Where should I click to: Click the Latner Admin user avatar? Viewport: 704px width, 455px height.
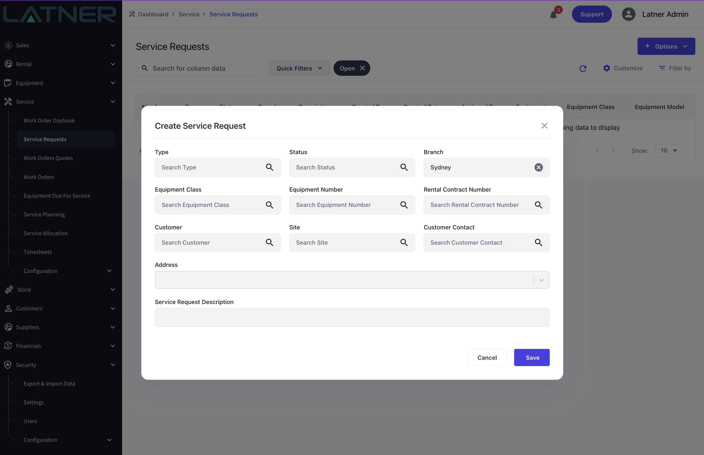[628, 14]
